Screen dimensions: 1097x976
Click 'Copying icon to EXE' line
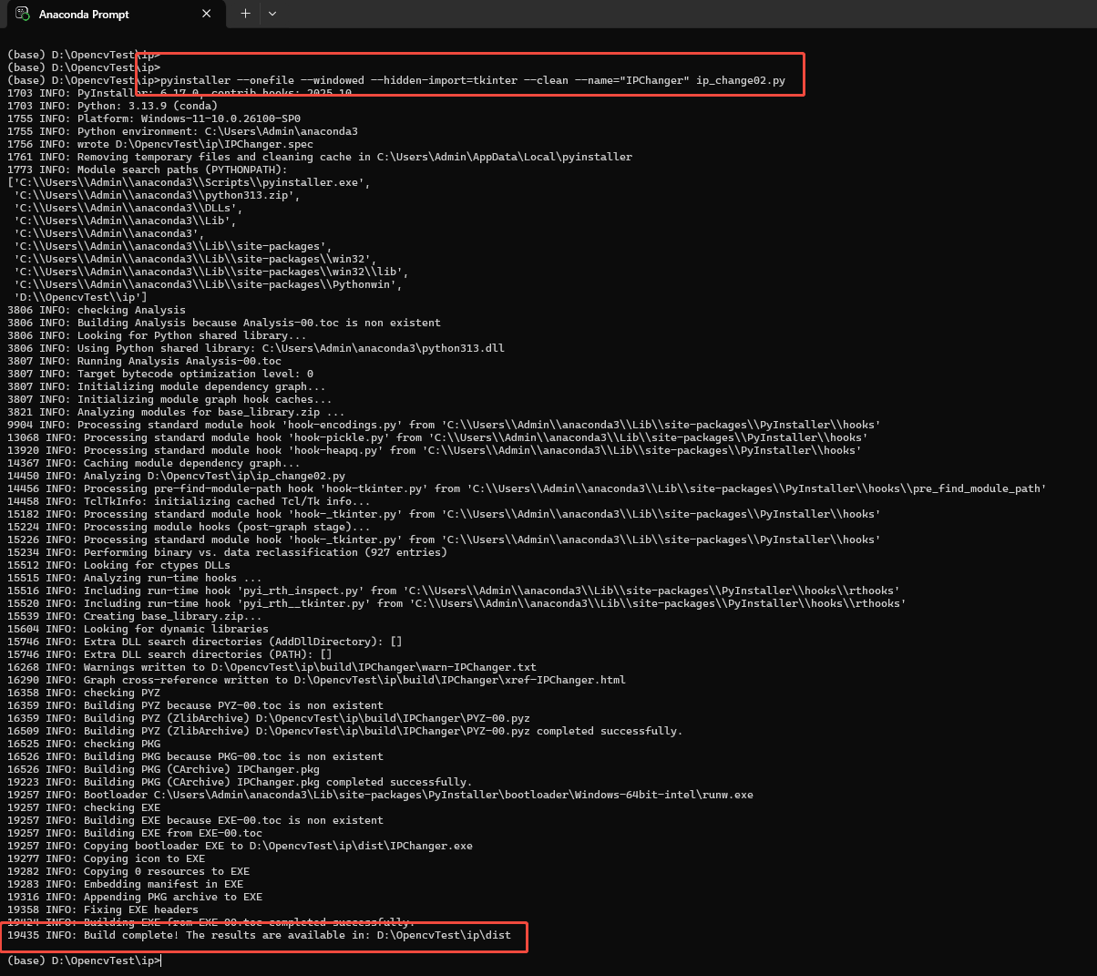[x=107, y=858]
